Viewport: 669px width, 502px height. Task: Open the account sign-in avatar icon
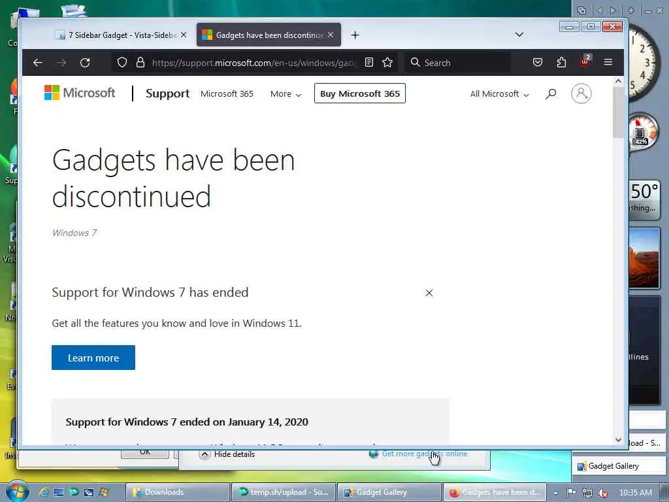pos(581,93)
